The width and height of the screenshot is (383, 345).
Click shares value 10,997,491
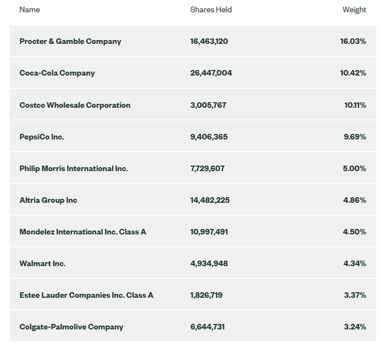pyautogui.click(x=209, y=232)
